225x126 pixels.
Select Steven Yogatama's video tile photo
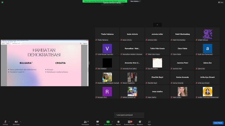pos(132,77)
